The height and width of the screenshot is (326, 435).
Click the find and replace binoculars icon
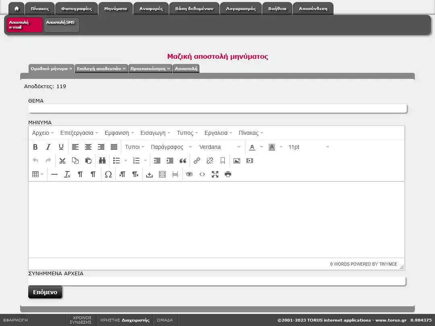tap(102, 161)
